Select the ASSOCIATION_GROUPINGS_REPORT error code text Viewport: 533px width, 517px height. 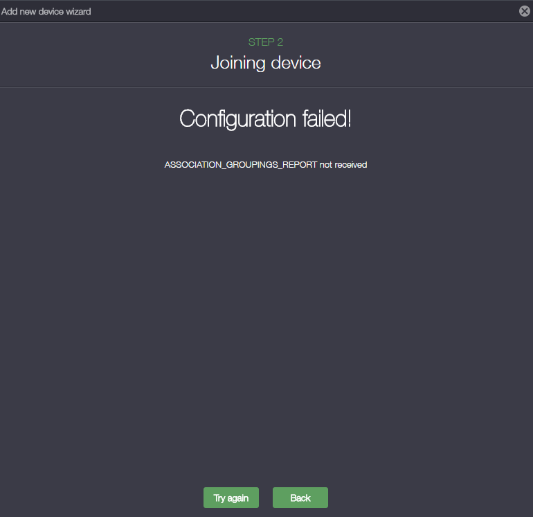(241, 165)
